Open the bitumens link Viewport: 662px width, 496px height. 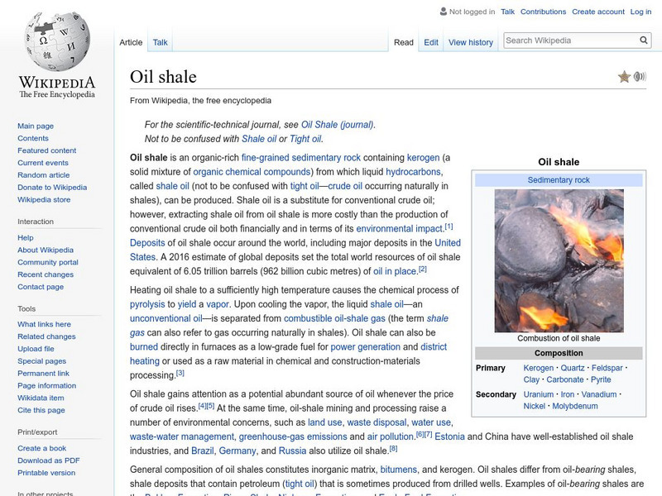pyautogui.click(x=399, y=470)
